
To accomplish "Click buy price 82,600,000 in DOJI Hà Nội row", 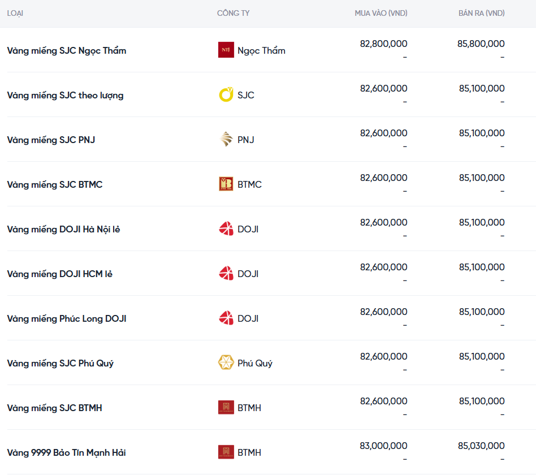I will (x=383, y=223).
